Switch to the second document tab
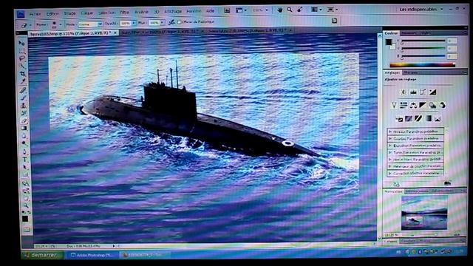473x266 pixels. 163,31
